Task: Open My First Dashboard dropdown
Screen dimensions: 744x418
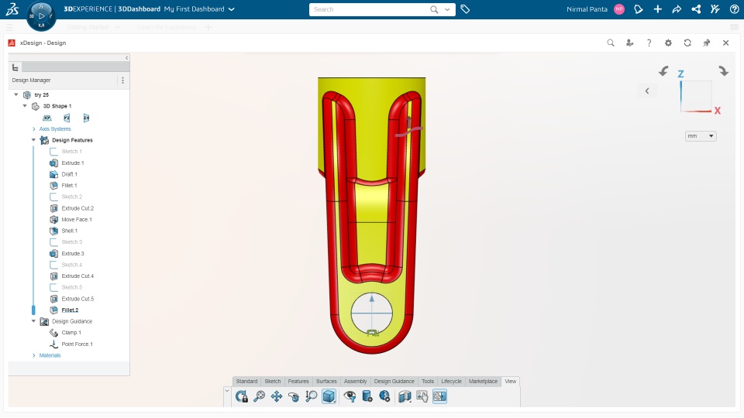Action: pyautogui.click(x=232, y=9)
